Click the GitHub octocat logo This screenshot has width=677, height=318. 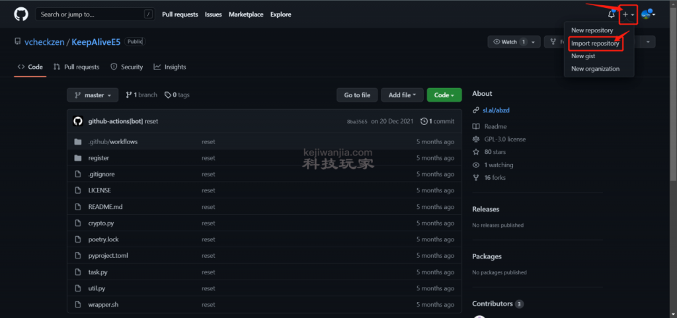(21, 14)
